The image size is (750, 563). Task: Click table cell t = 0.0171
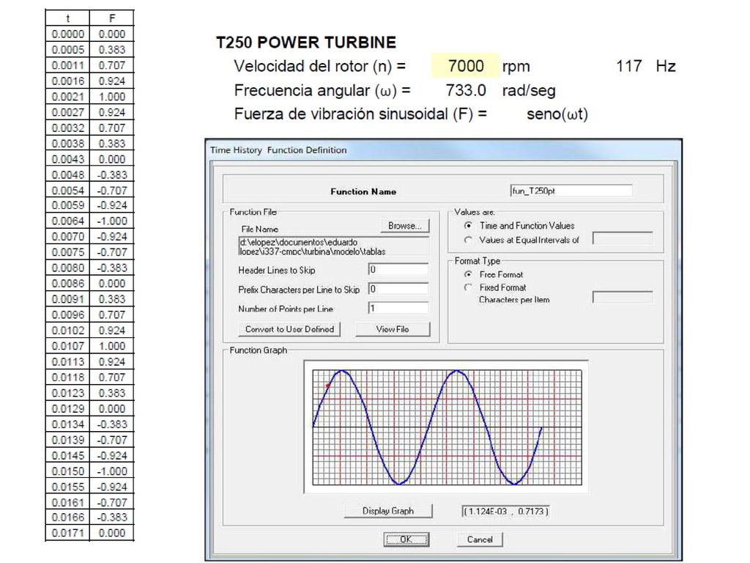point(67,533)
